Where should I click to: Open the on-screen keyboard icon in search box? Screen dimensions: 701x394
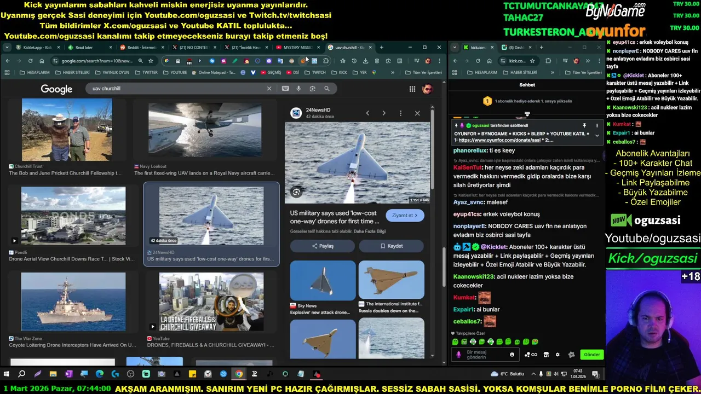285,89
